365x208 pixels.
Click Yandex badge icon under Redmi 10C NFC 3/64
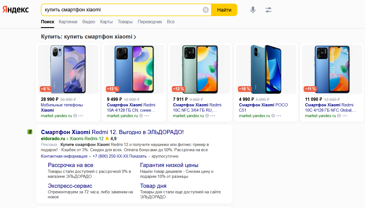tap(207, 116)
